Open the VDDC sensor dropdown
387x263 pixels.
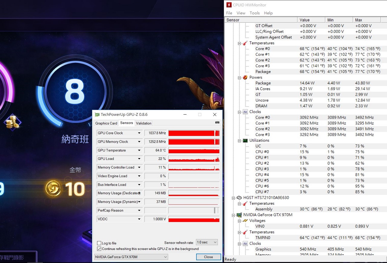pyautogui.click(x=139, y=219)
